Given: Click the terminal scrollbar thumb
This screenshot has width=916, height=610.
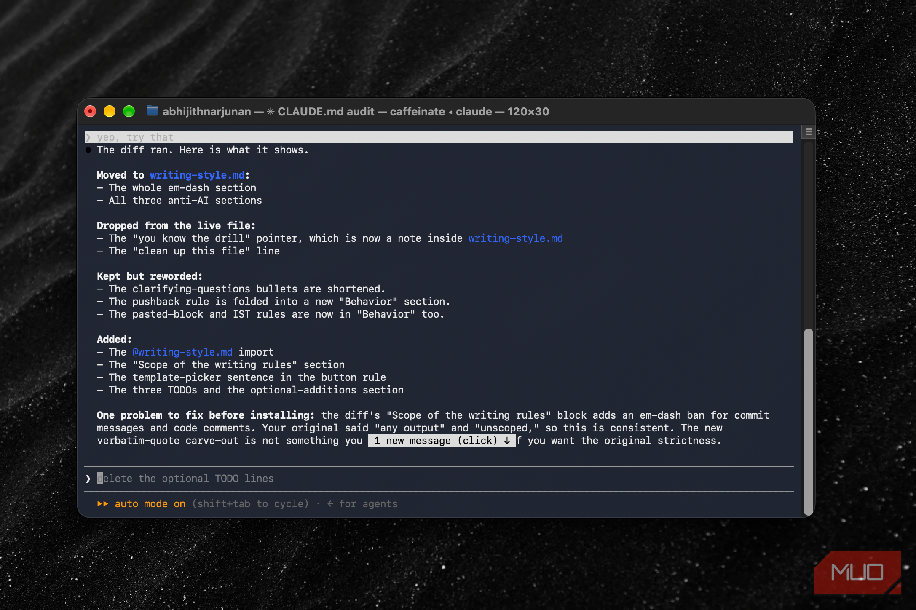Looking at the screenshot, I should pyautogui.click(x=808, y=422).
